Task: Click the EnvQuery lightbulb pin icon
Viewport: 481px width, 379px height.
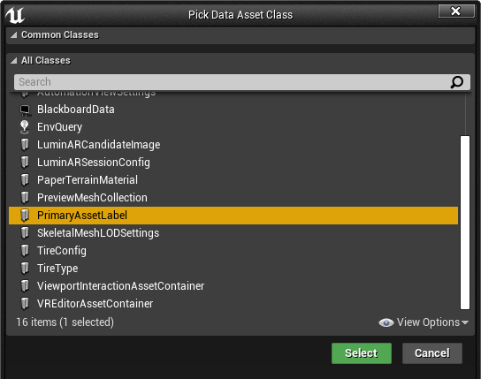Action: 25,127
